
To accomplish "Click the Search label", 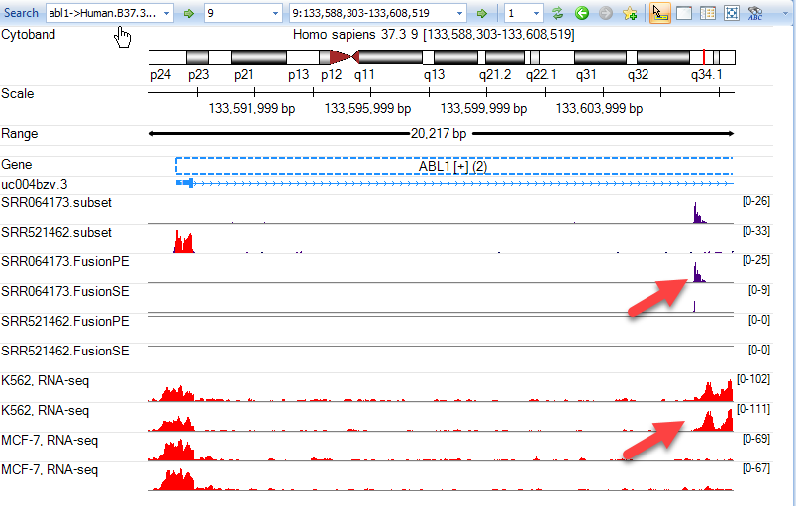I will [x=21, y=13].
